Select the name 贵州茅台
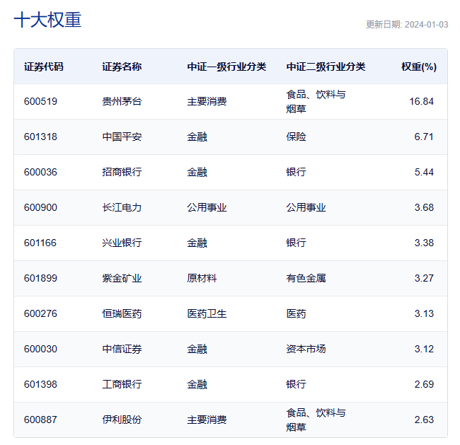 (x=122, y=101)
